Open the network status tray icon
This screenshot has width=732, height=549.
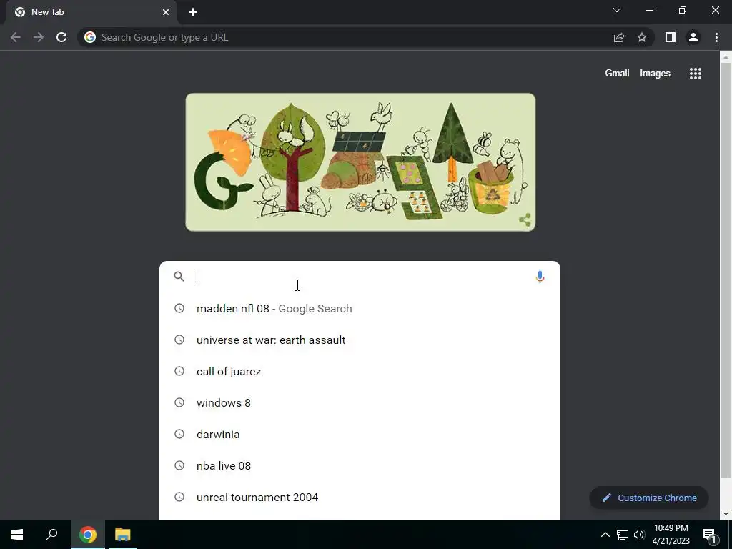pos(623,535)
